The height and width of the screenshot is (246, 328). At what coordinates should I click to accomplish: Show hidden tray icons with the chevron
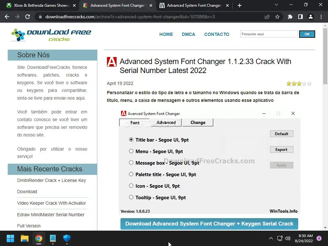271,238
